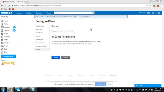Click the browser back arrow
The image size is (164, 92).
point(2,6)
